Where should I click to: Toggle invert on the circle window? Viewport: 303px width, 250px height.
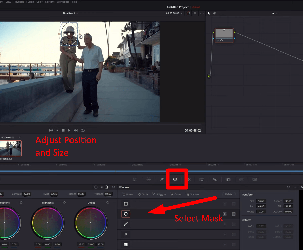tap(225, 214)
